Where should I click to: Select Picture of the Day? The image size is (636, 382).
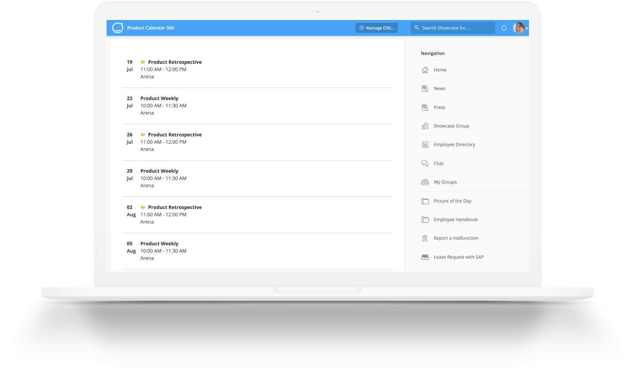coord(452,201)
